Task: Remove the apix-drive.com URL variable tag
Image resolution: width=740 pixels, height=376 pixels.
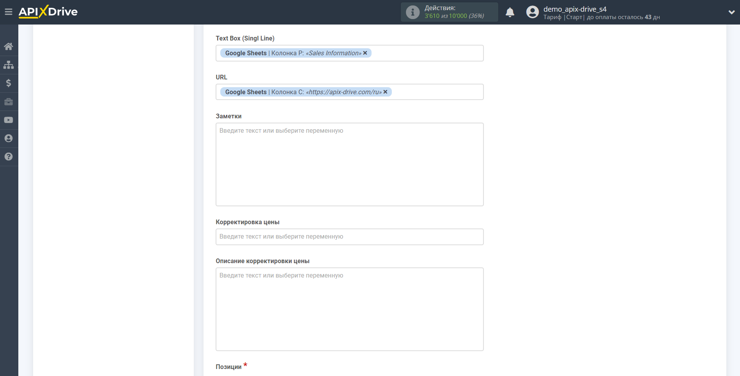Action: pyautogui.click(x=386, y=92)
